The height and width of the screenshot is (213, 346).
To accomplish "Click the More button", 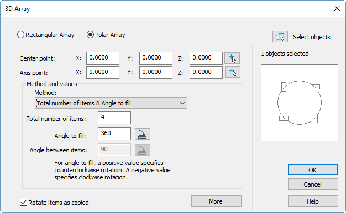I will (x=216, y=201).
